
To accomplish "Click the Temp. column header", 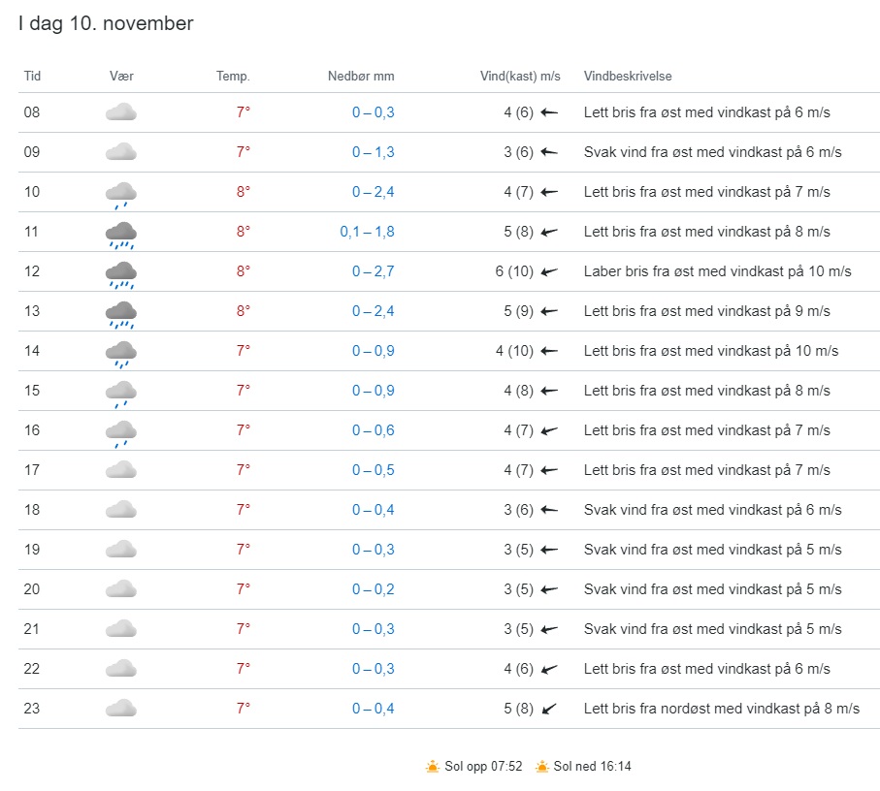I will pos(233,77).
